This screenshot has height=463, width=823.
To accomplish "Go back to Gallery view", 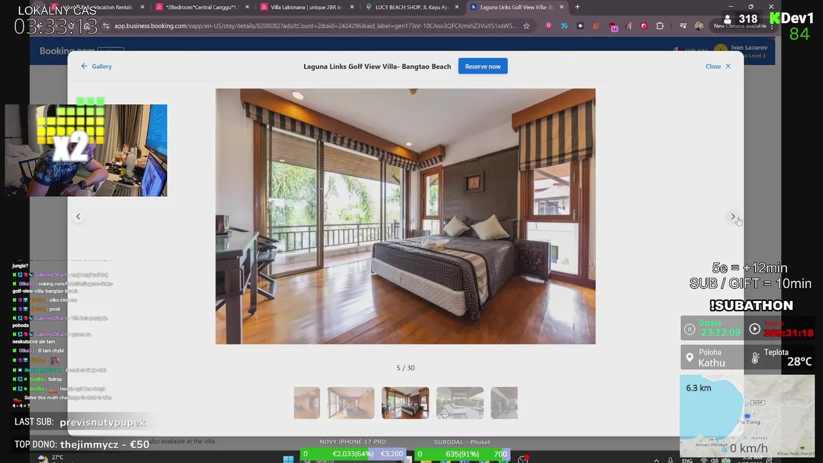I will [x=96, y=66].
